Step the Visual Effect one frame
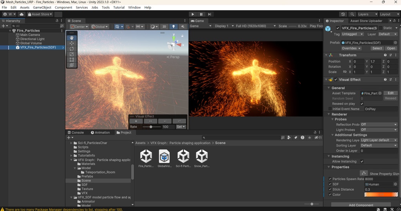This screenshot has width=401, height=211. 165,122
